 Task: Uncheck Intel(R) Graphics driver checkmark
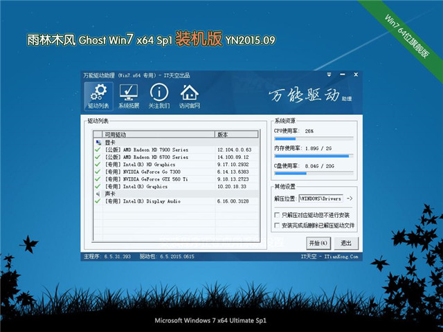(x=98, y=186)
